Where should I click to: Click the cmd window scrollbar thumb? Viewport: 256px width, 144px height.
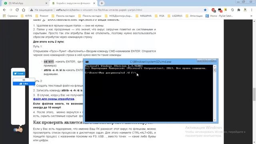point(215,70)
